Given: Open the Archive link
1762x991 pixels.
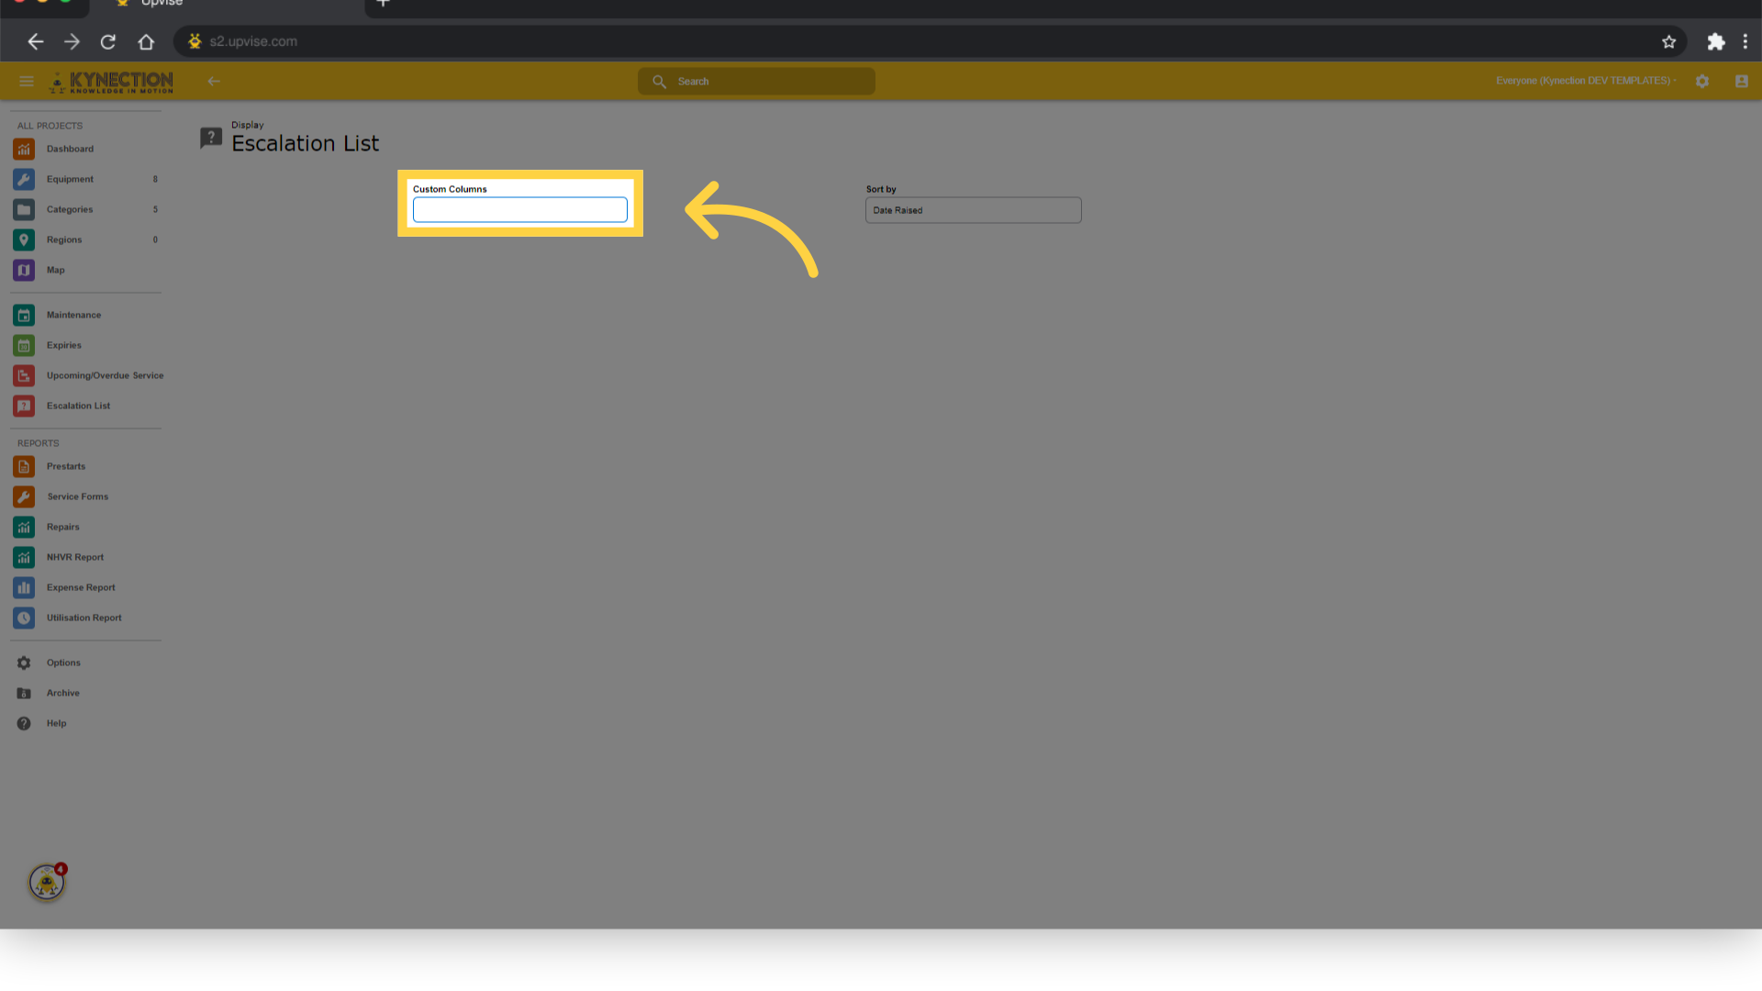Looking at the screenshot, I should coord(63,693).
